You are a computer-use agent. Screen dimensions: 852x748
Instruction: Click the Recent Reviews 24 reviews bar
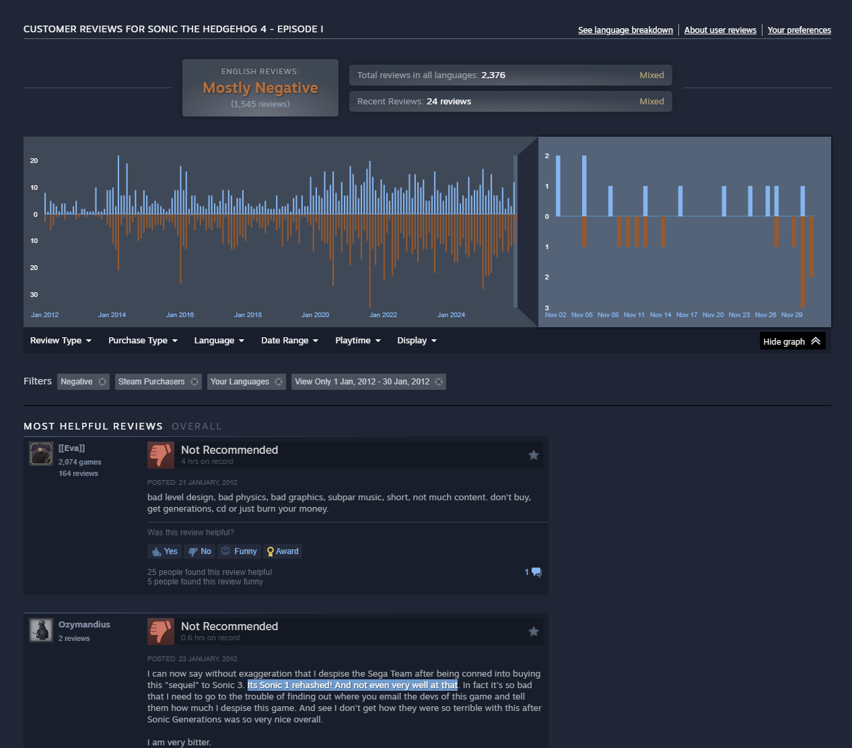coord(511,102)
